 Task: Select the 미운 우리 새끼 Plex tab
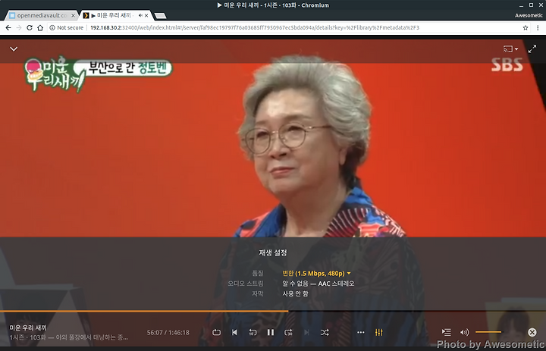click(x=113, y=15)
